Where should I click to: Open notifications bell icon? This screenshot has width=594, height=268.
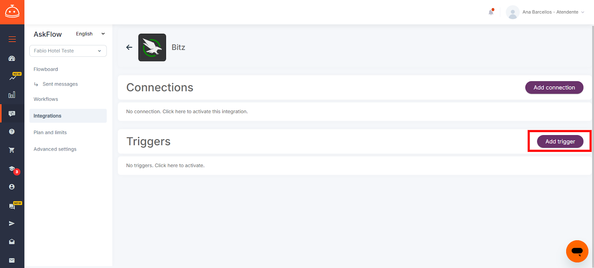coord(491,12)
